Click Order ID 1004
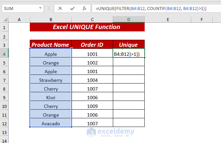 [x=92, y=79]
